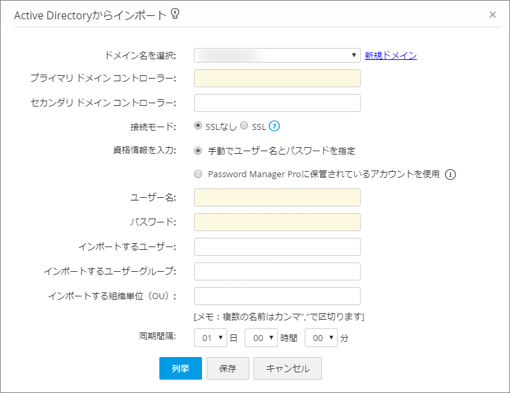510x393 pixels.
Task: Choose 手動でユーザー名とパスワードを指定 option
Action: coord(198,151)
